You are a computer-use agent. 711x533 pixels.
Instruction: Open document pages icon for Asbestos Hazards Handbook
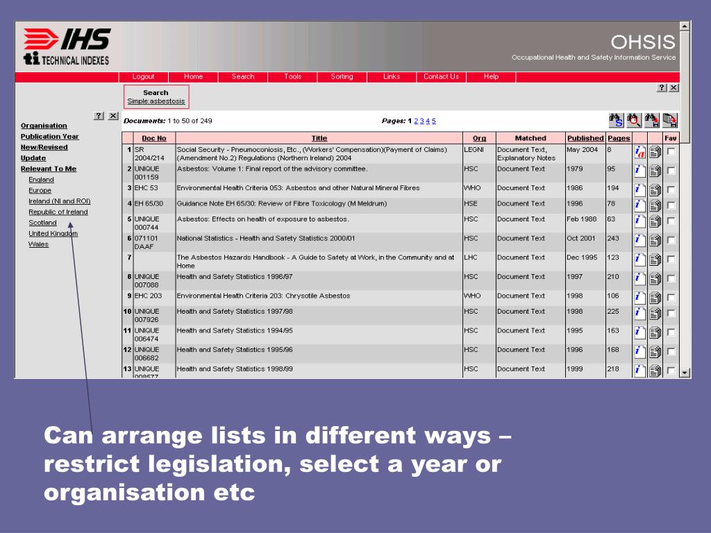click(655, 260)
